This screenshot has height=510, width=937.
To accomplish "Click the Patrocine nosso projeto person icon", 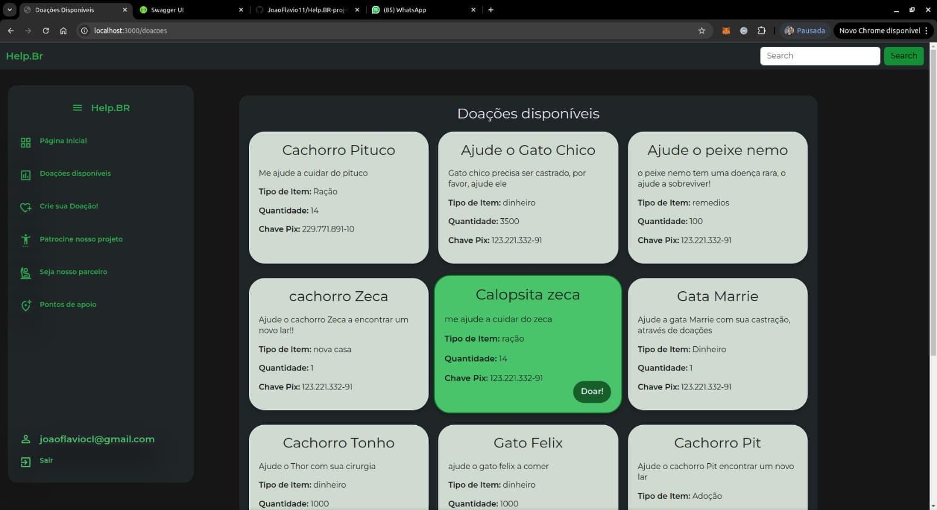I will [26, 240].
